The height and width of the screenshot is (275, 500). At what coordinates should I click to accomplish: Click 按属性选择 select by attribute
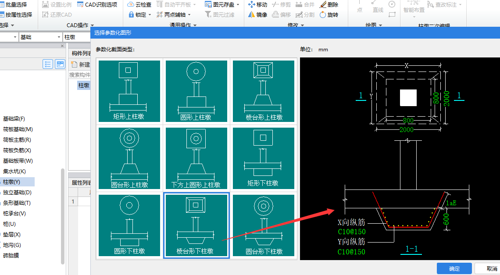(16, 14)
